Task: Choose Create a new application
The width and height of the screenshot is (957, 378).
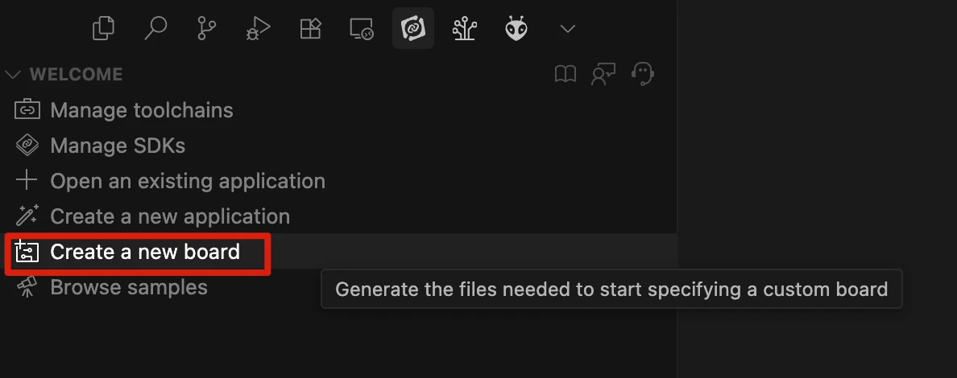Action: pyautogui.click(x=169, y=216)
